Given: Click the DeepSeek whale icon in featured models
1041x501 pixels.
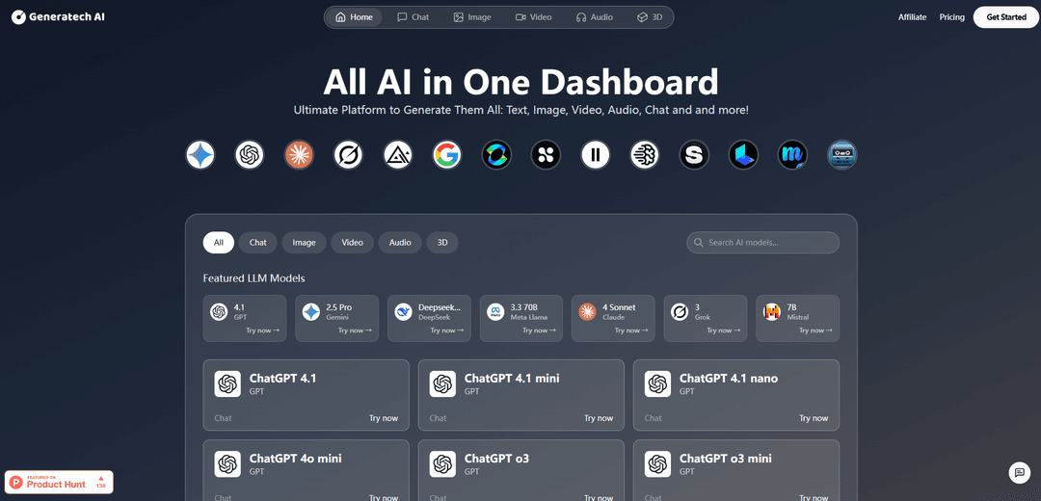Looking at the screenshot, I should 403,312.
